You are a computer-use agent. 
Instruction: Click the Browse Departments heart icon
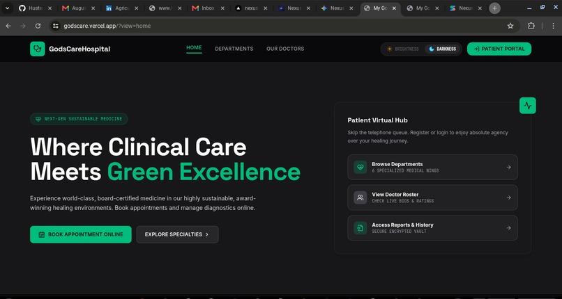pyautogui.click(x=360, y=167)
